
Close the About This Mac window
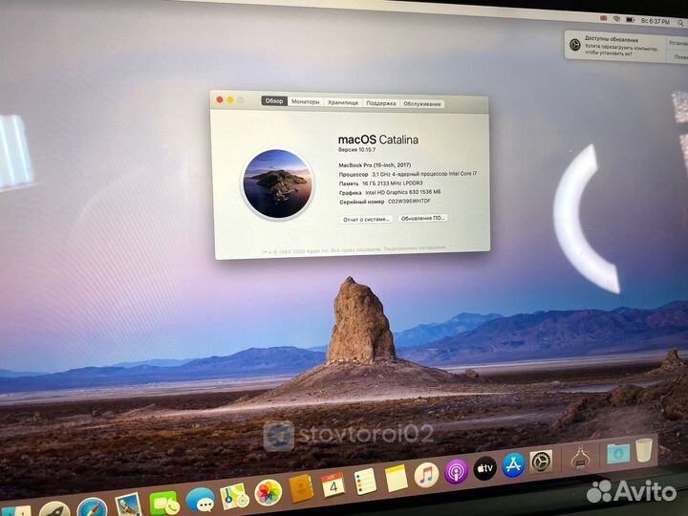(220, 99)
